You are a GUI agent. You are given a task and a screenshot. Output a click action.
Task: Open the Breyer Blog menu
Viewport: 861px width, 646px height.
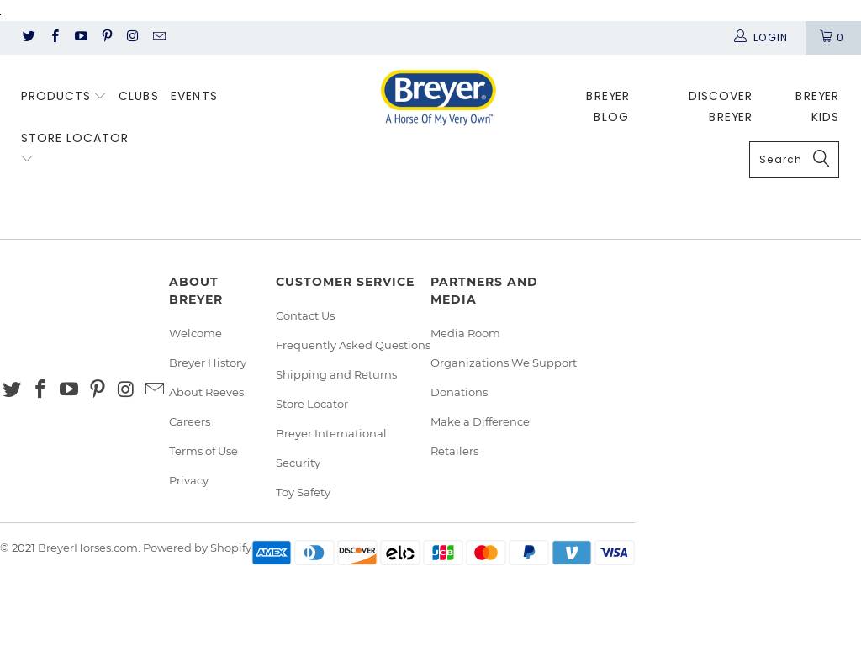pyautogui.click(x=608, y=106)
